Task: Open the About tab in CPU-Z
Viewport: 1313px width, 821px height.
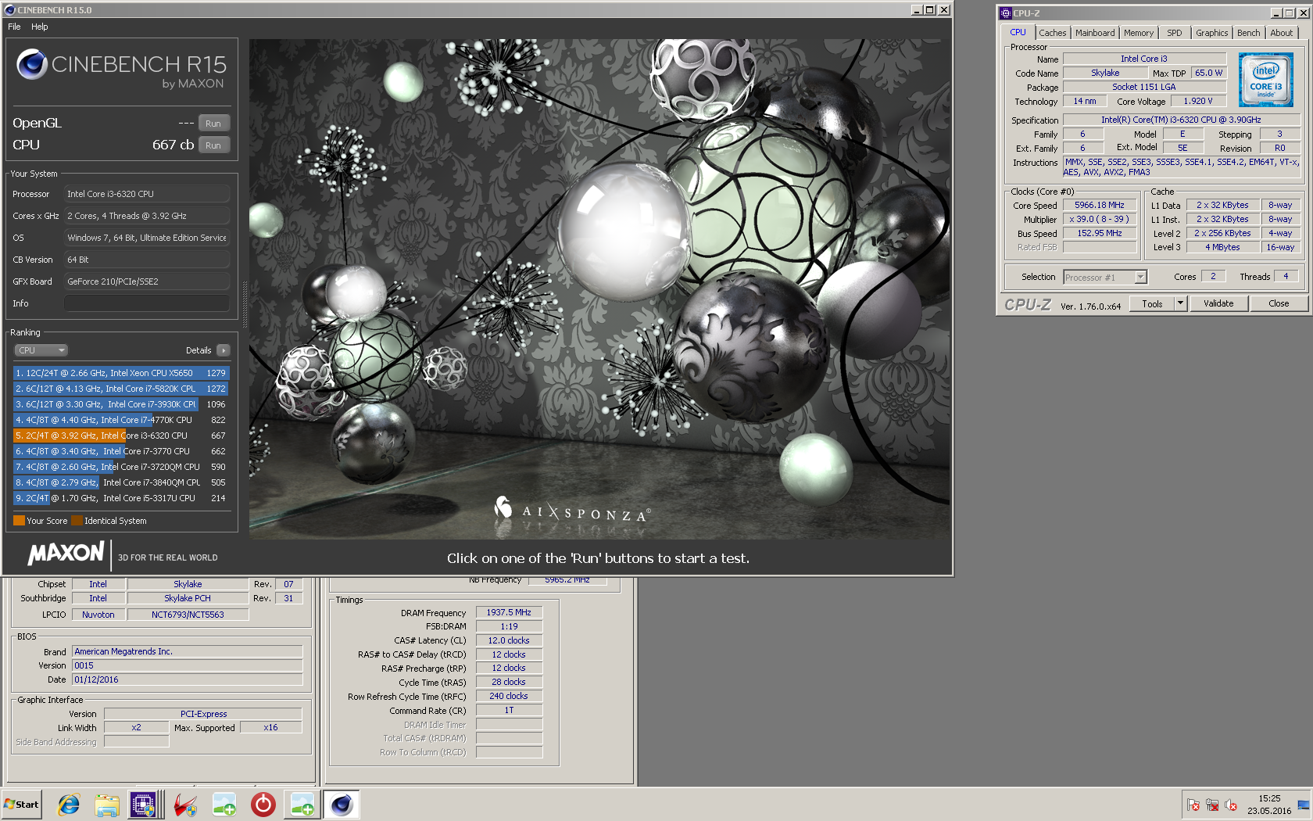Action: [x=1281, y=33]
